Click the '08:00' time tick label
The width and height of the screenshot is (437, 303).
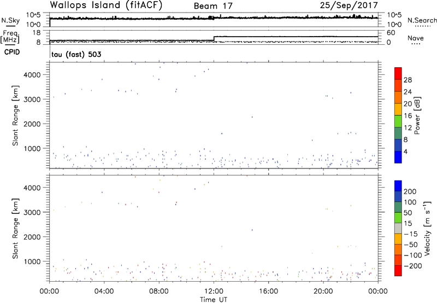point(159,292)
